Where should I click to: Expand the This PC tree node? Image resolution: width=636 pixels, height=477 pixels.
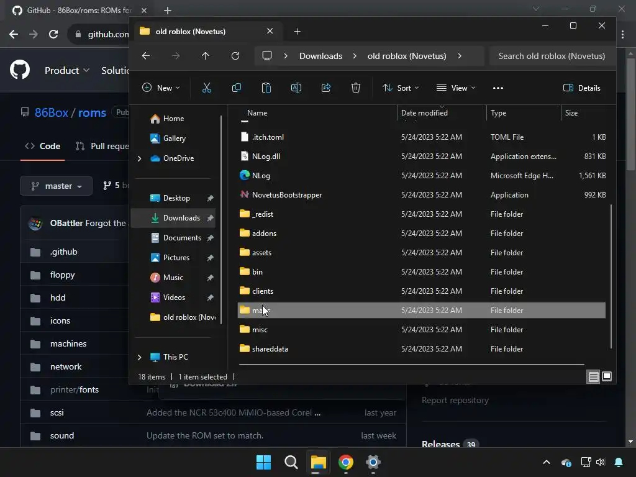click(140, 357)
